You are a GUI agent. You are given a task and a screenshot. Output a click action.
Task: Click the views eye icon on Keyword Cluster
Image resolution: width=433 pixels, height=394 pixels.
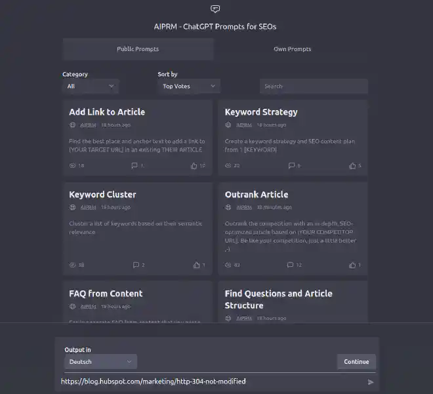click(72, 265)
